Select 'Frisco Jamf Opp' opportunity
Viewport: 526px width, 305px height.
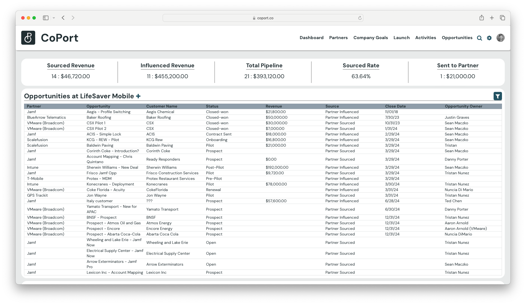(101, 173)
